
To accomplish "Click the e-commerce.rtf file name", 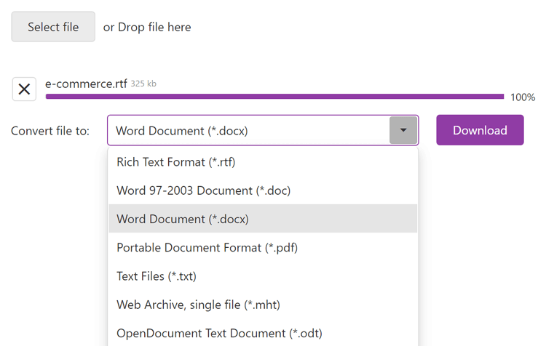I will 86,84.
